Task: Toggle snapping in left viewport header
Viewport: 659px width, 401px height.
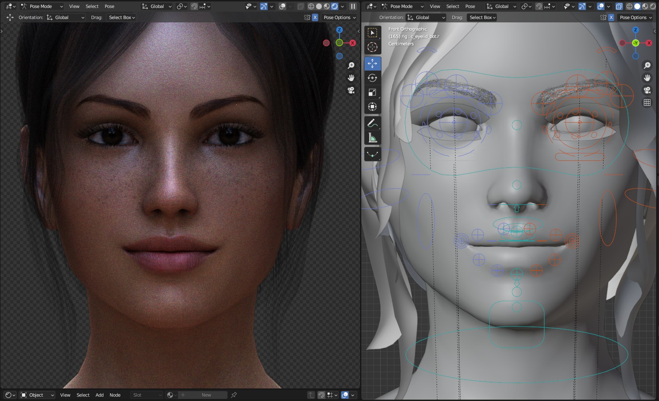Action: pos(194,6)
